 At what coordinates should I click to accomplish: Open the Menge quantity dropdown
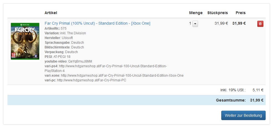(x=195, y=24)
